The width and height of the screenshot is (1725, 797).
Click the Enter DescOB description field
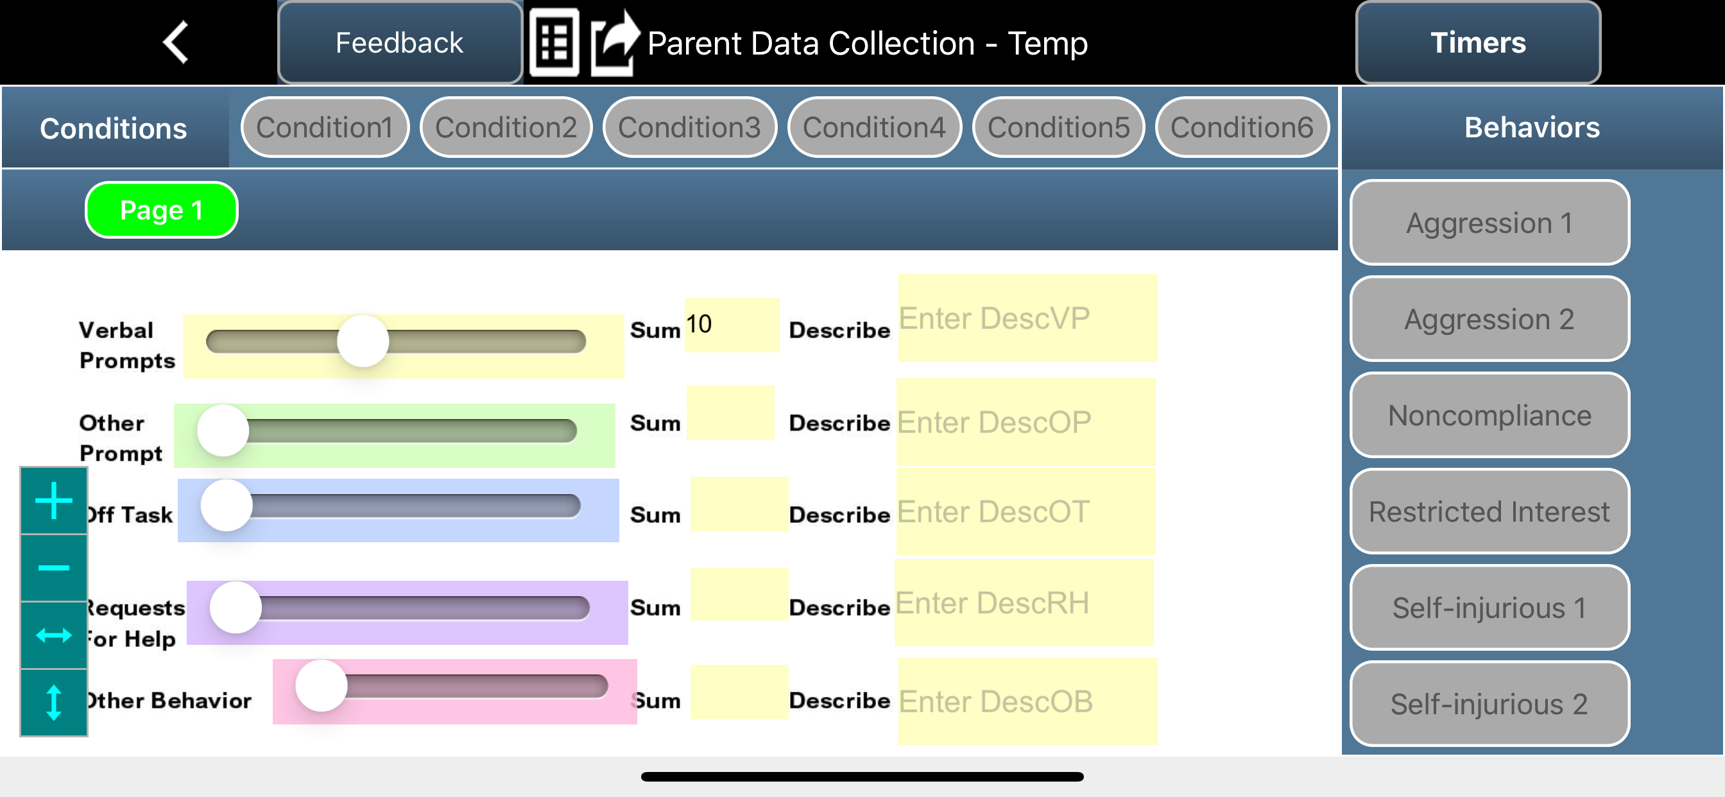[x=1028, y=701]
